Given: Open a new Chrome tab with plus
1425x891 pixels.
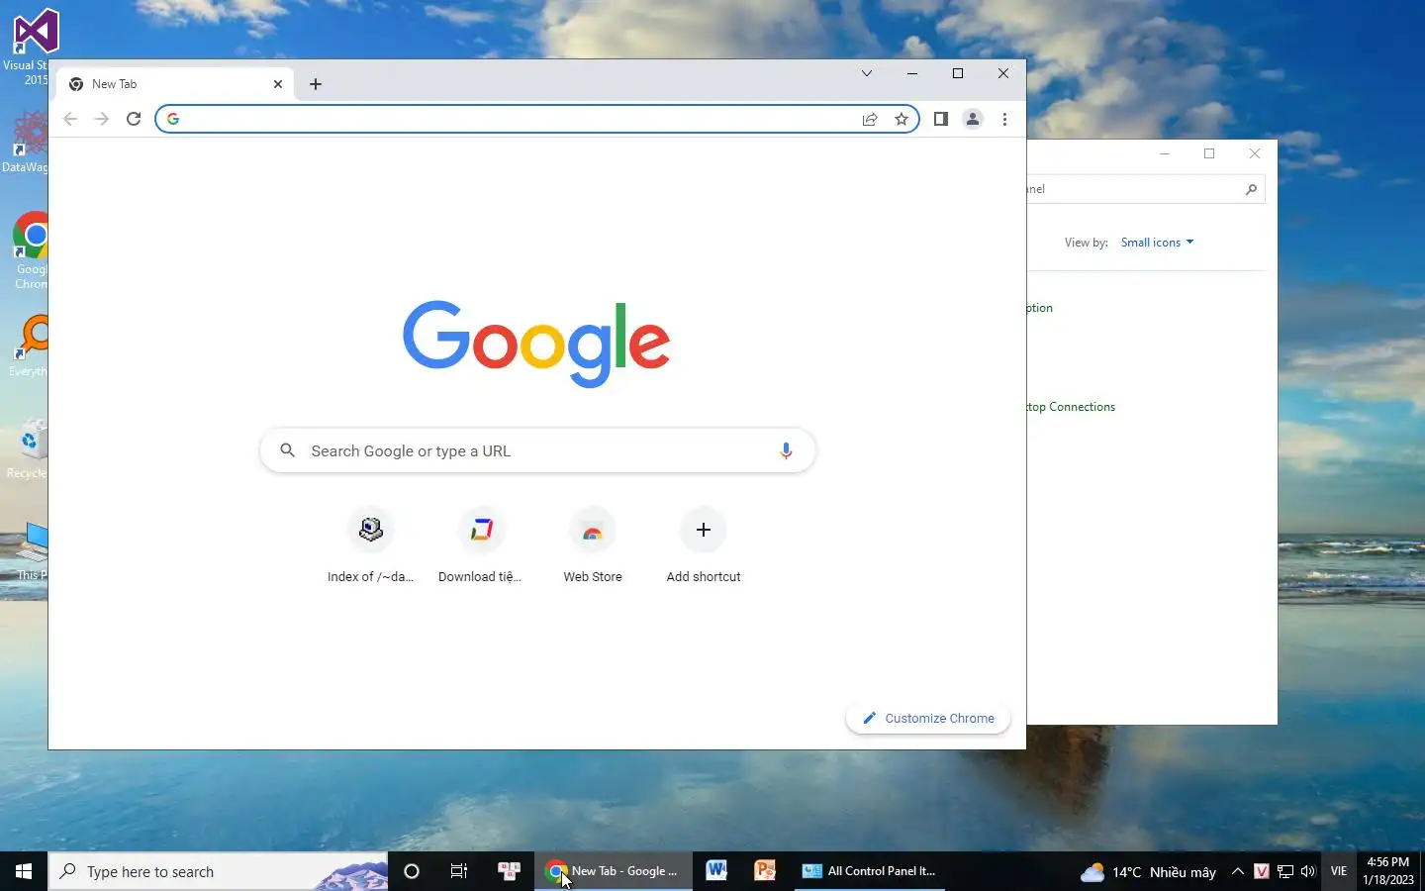Looking at the screenshot, I should coord(316,84).
